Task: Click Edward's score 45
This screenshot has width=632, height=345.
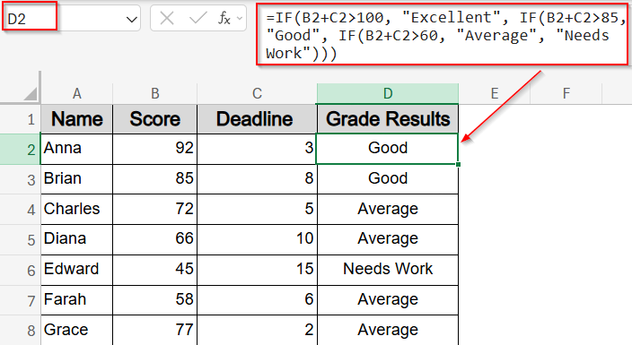Action: [x=154, y=270]
